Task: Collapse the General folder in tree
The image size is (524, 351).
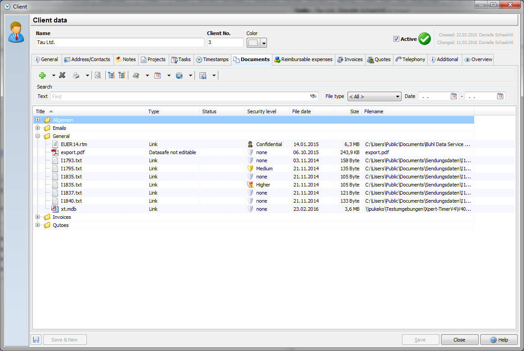Action: 38,136
